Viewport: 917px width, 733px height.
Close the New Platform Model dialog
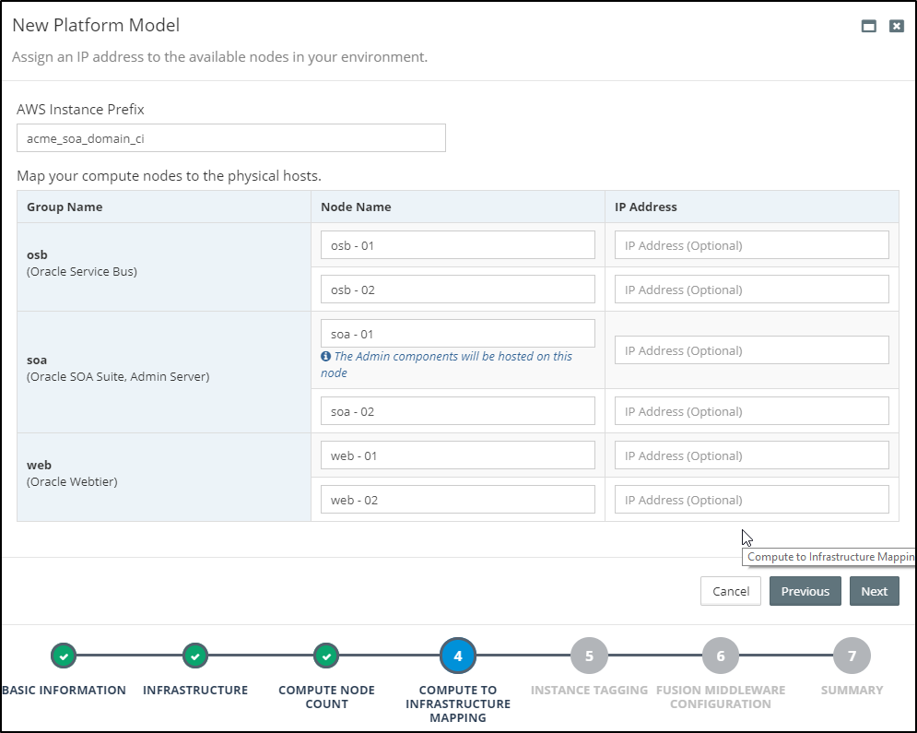click(897, 26)
